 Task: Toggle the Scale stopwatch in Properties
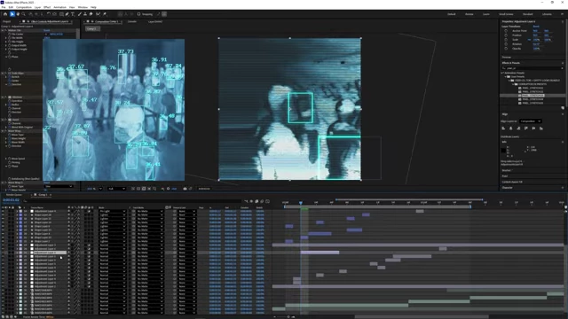506,40
